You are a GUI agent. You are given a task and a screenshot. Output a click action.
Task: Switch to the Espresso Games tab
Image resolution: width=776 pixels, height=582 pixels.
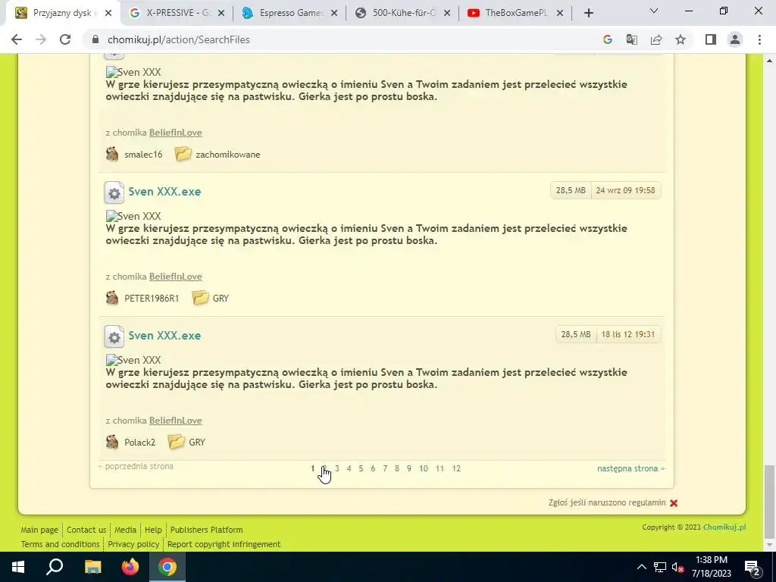pyautogui.click(x=290, y=14)
